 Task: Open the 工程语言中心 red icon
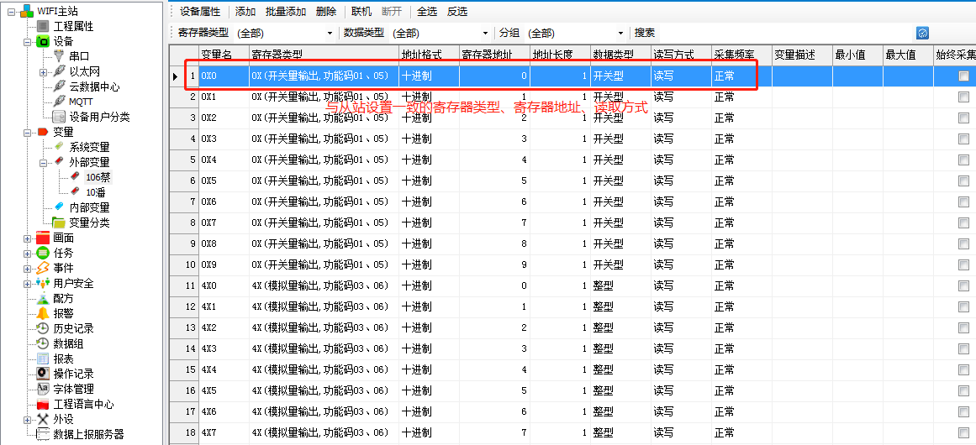point(42,404)
